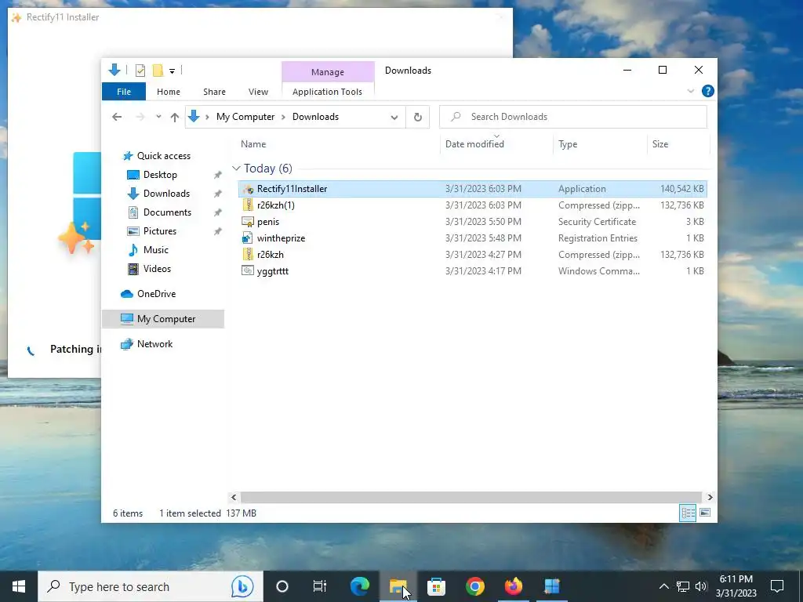The image size is (803, 602).
Task: Launch Google Chrome from taskbar
Action: tap(474, 586)
